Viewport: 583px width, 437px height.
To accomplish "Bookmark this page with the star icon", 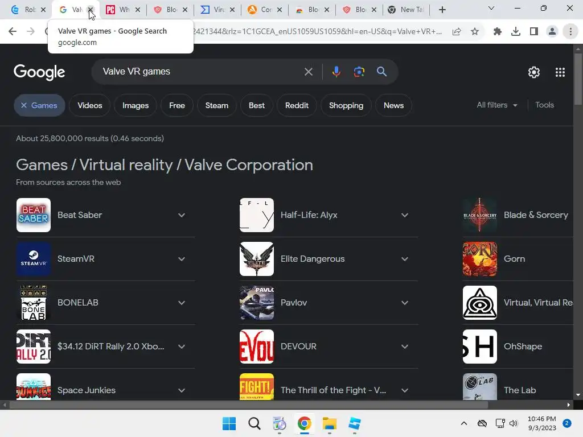I will [x=475, y=32].
